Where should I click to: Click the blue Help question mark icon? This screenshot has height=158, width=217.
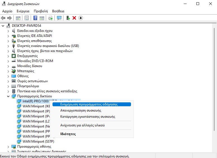coord(35,18)
